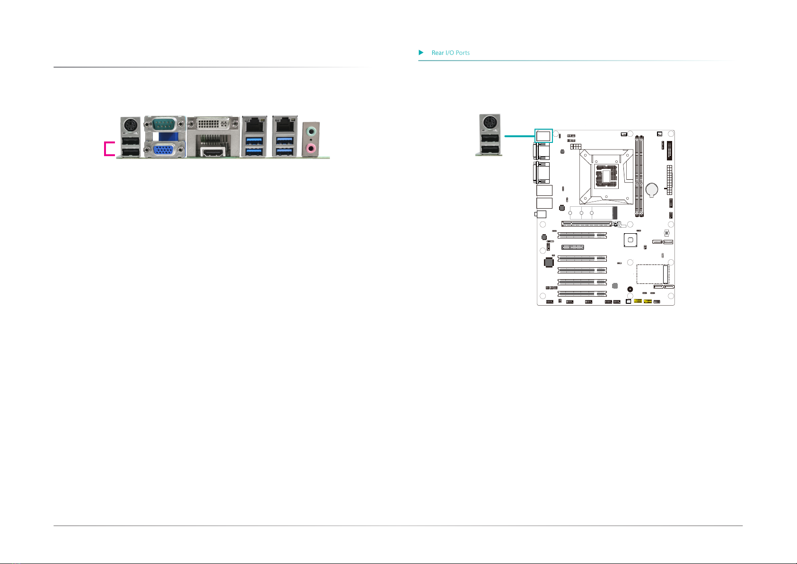Click the arrow before Rear I/O Ports
Viewport: 797px width, 564px height.
click(421, 53)
